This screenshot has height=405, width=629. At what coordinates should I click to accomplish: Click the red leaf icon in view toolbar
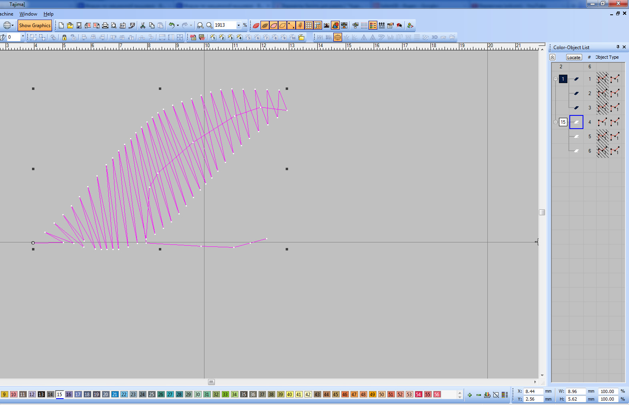256,26
